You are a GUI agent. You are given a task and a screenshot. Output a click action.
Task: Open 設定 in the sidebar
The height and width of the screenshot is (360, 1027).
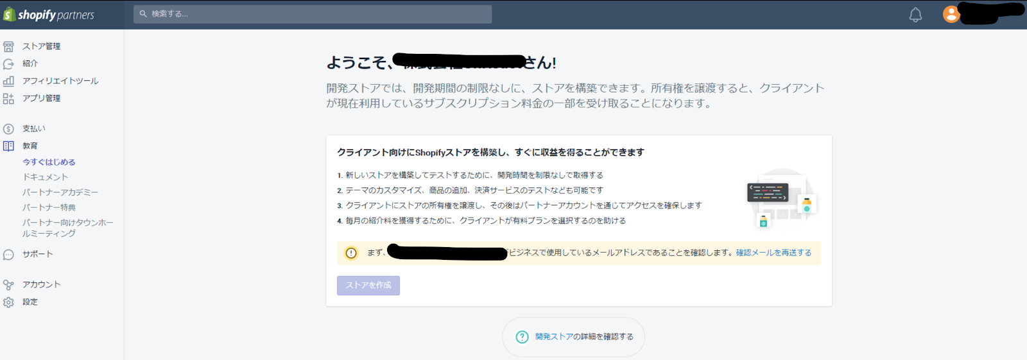[x=30, y=302]
